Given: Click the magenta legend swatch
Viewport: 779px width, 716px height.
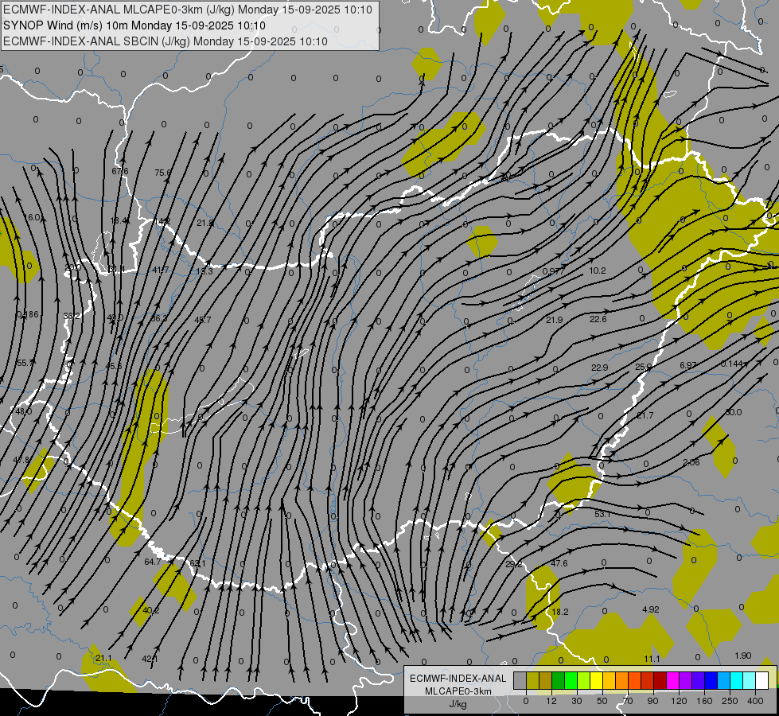Looking at the screenshot, I should [x=673, y=680].
